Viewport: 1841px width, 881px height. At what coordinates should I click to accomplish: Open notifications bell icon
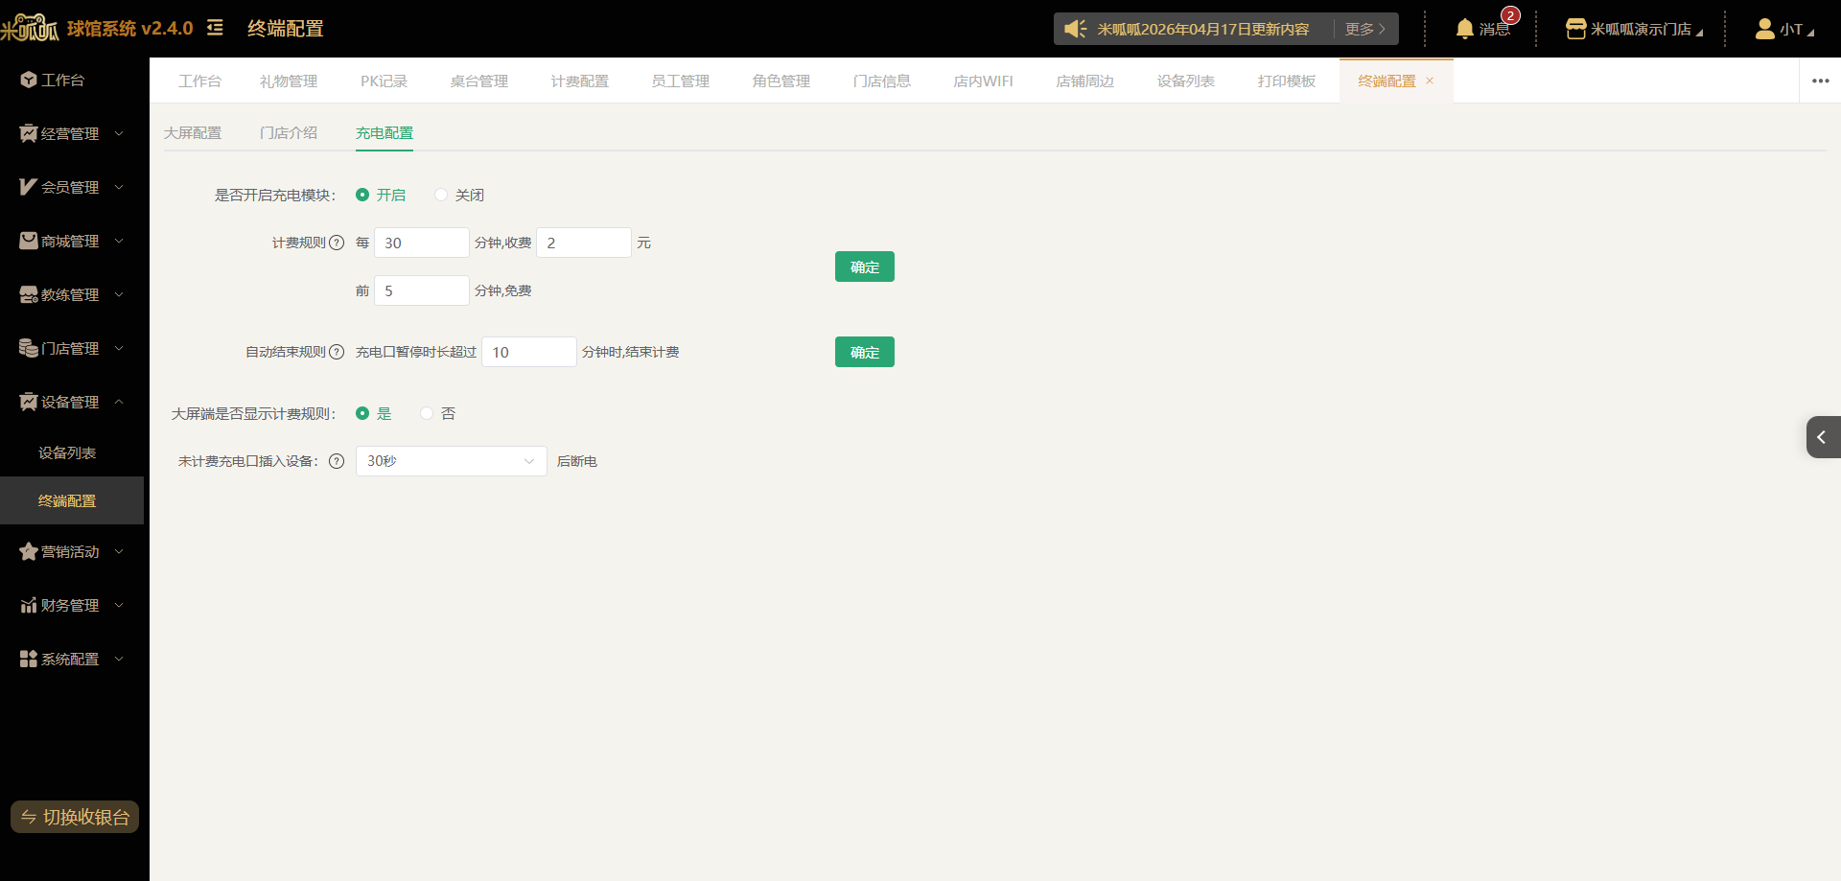1464,29
